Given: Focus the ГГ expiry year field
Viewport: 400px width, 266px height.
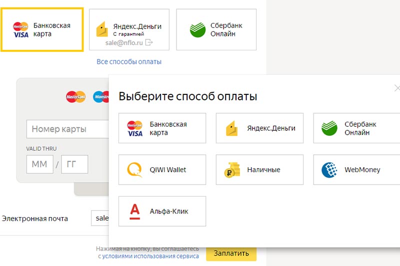Looking at the screenshot, I should point(74,164).
